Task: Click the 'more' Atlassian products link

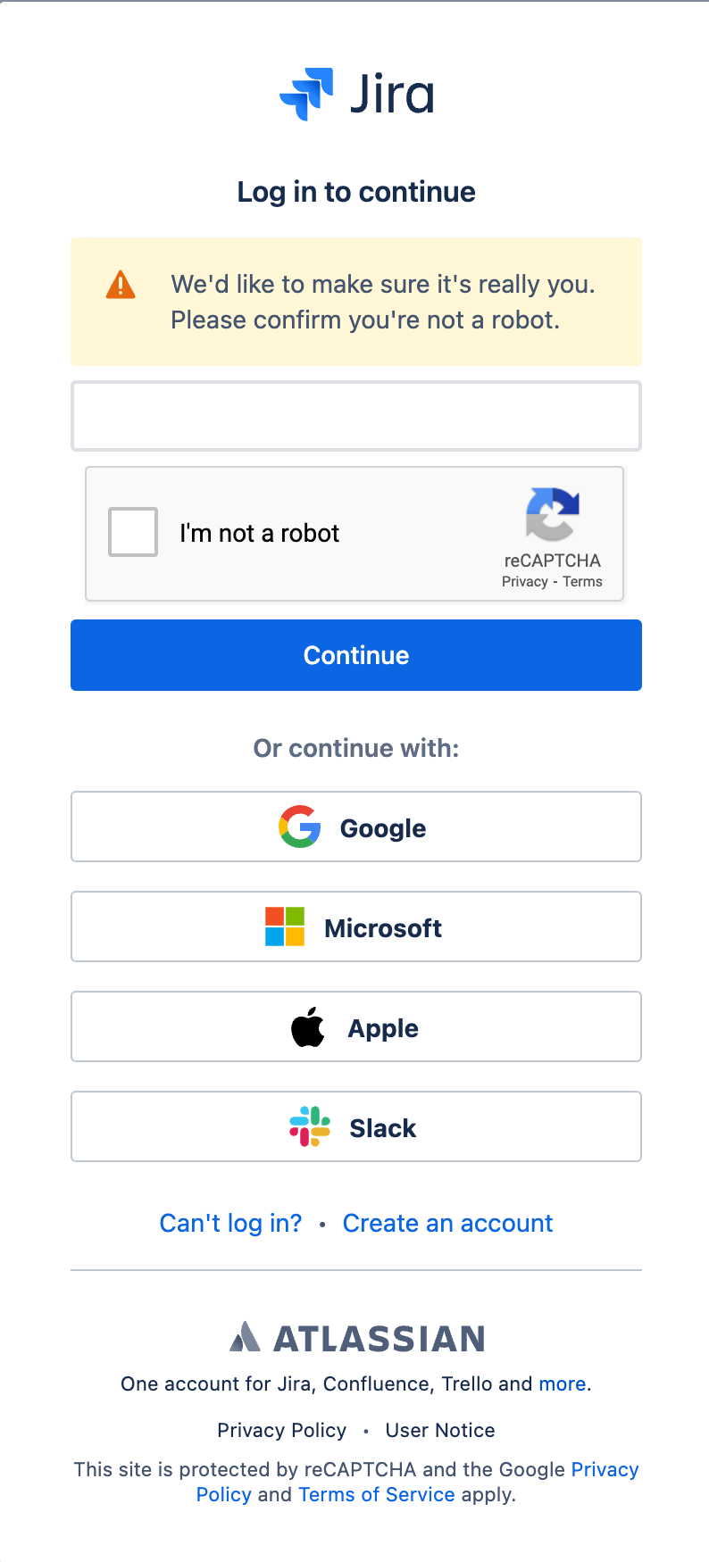Action: coord(563,1383)
